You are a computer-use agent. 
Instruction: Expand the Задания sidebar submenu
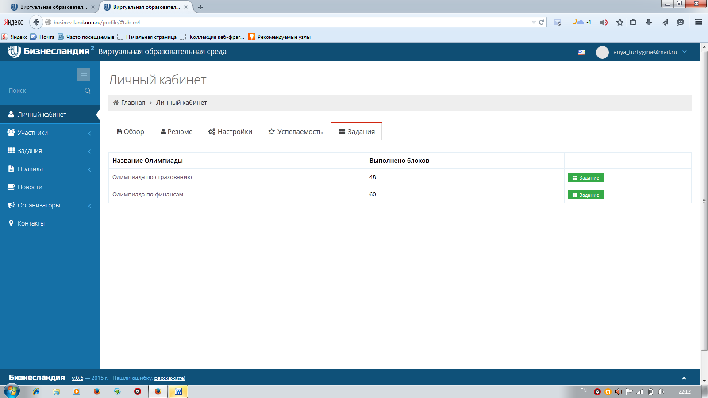[89, 151]
